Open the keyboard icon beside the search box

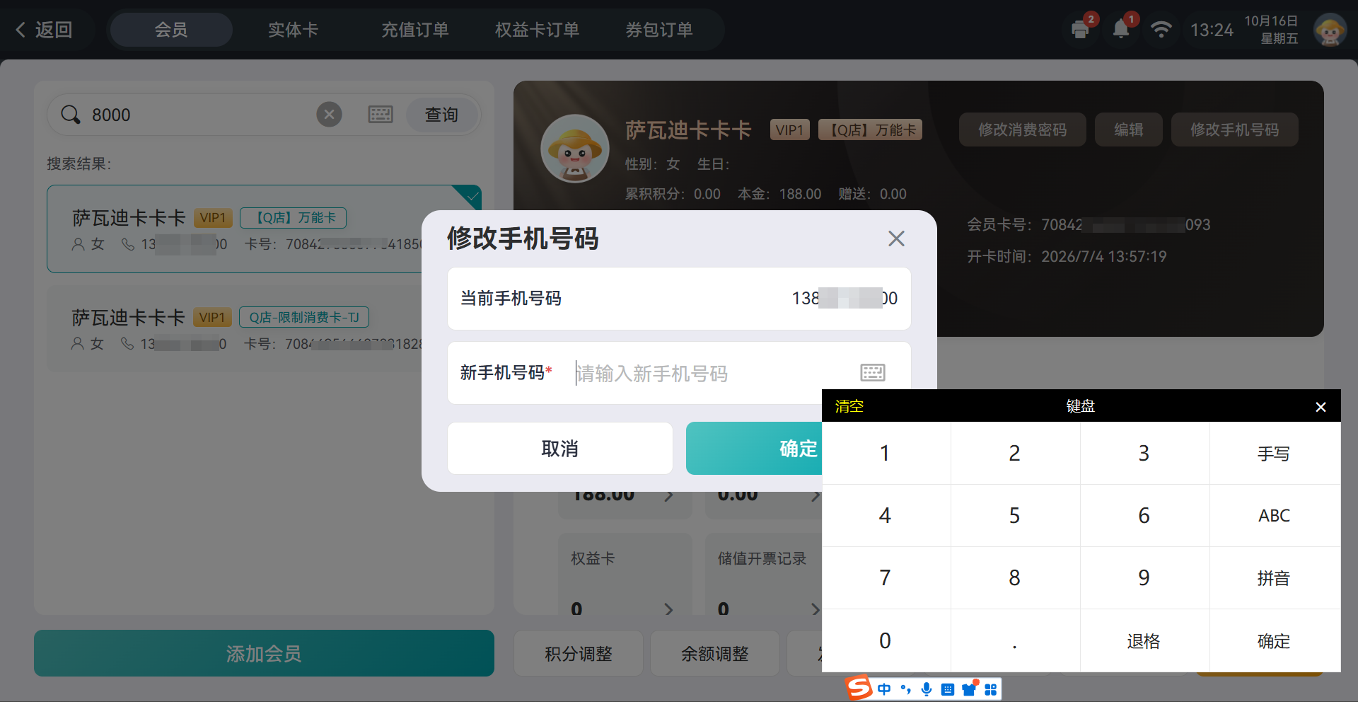(381, 114)
